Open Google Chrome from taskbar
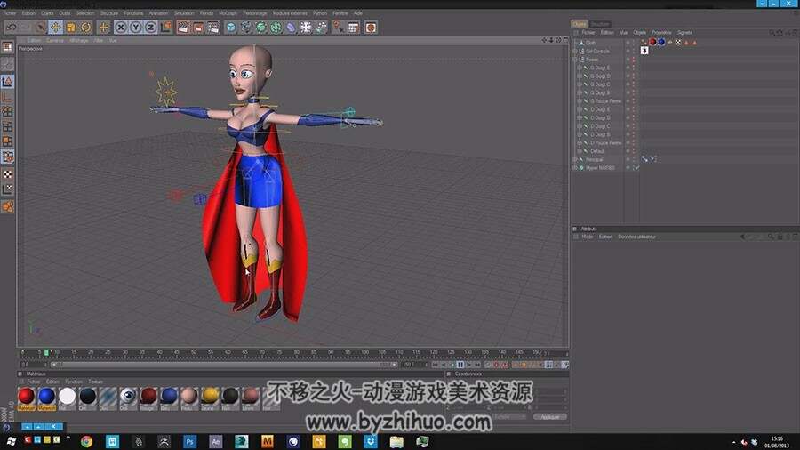This screenshot has height=450, width=800. (87, 441)
